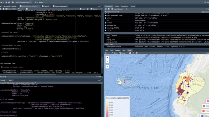Click the red Foto legend swatch
Viewport: 209px width, 117px height.
[x=203, y=111]
